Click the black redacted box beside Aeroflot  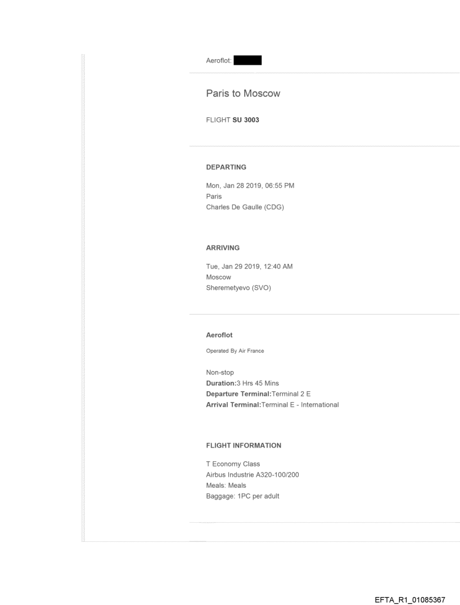pos(247,60)
